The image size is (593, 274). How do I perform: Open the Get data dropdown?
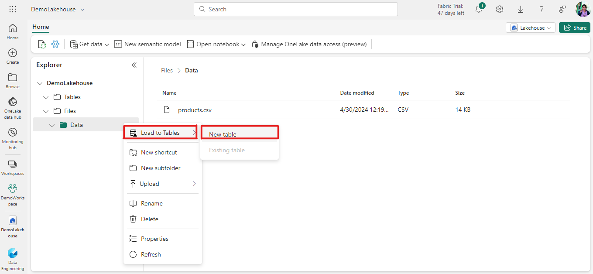(89, 44)
